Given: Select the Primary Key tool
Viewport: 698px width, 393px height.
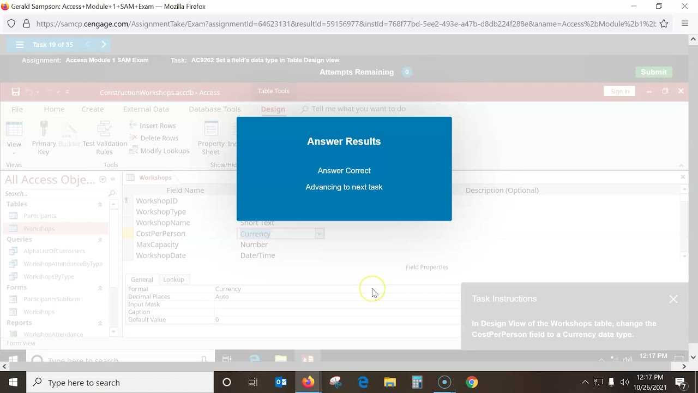Looking at the screenshot, I should 44,138.
